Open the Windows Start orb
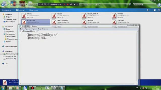The width and height of the screenshot is (161, 90). (3, 88)
